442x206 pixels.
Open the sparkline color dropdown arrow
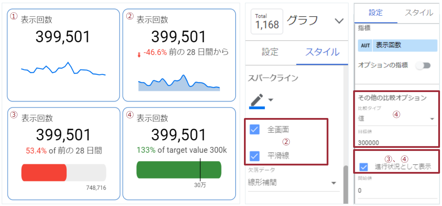pos(271,100)
